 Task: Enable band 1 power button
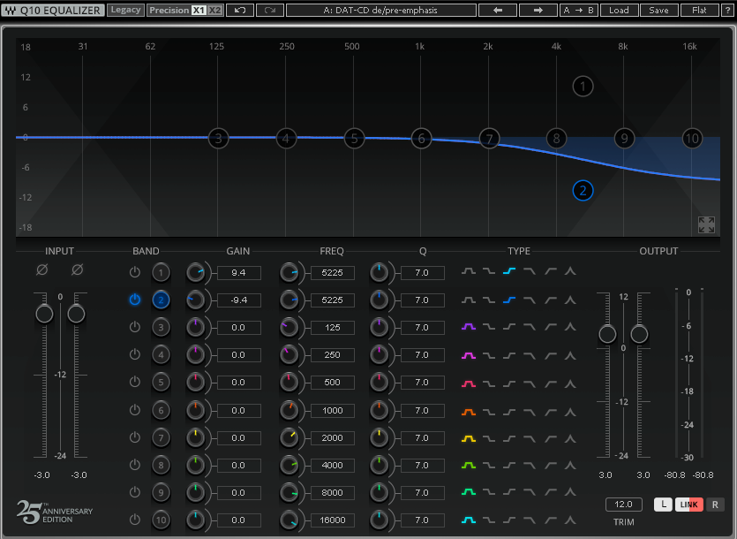[x=135, y=272]
